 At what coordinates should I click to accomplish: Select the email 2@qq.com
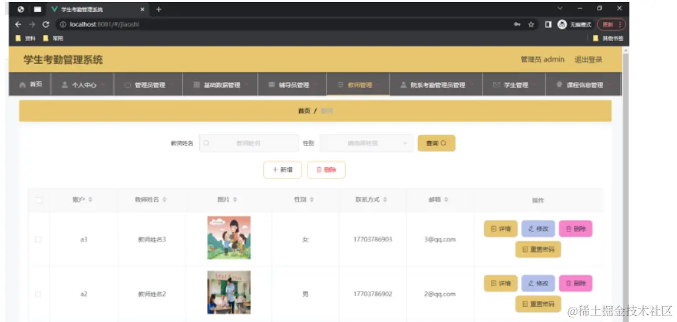tap(440, 294)
